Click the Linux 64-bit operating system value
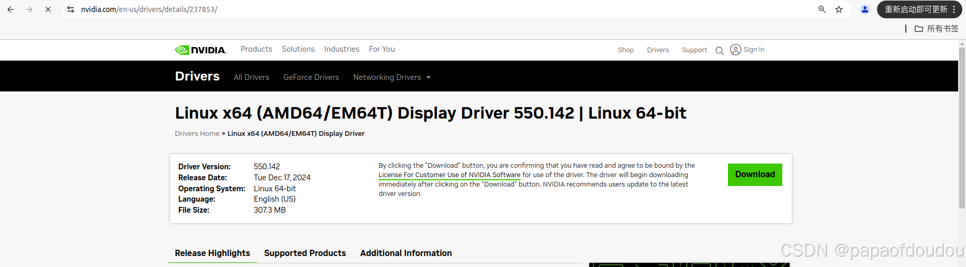 tap(275, 189)
